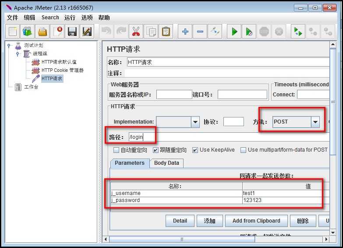The width and height of the screenshot is (343, 248).
Task: Click the Add from Clipboard button
Action: pos(256,221)
